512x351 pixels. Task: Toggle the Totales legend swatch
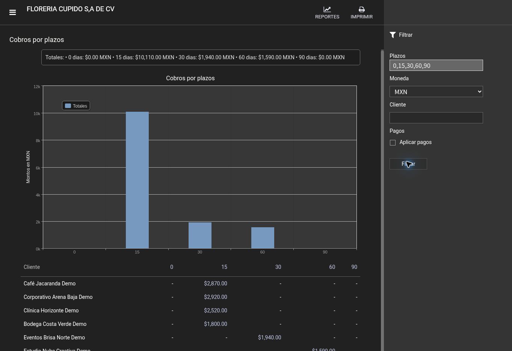[68, 106]
